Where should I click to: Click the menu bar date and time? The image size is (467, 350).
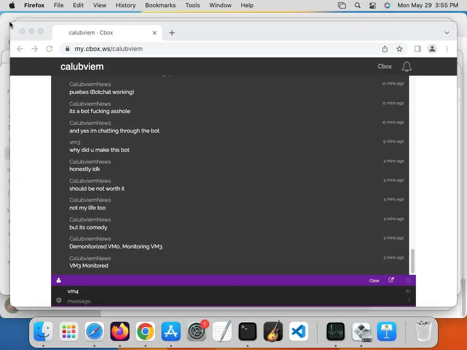coord(428,5)
